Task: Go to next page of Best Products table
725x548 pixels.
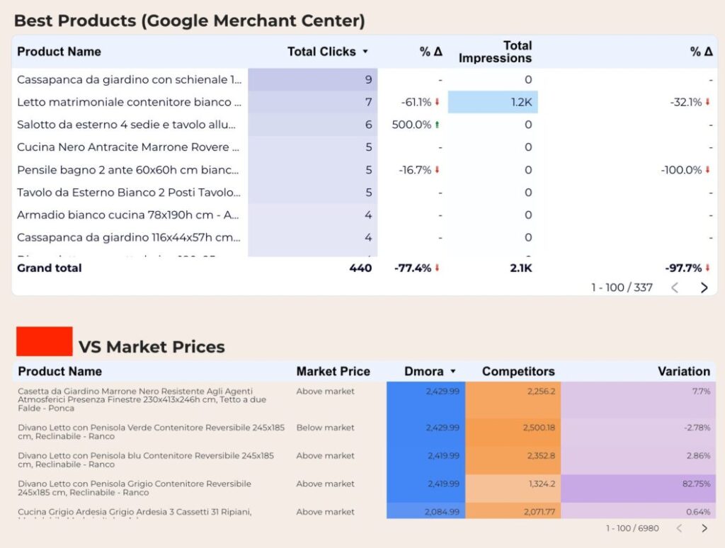Action: point(704,287)
